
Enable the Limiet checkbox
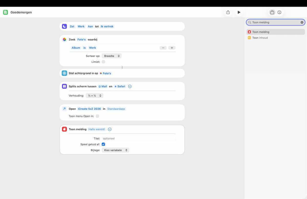[103, 62]
